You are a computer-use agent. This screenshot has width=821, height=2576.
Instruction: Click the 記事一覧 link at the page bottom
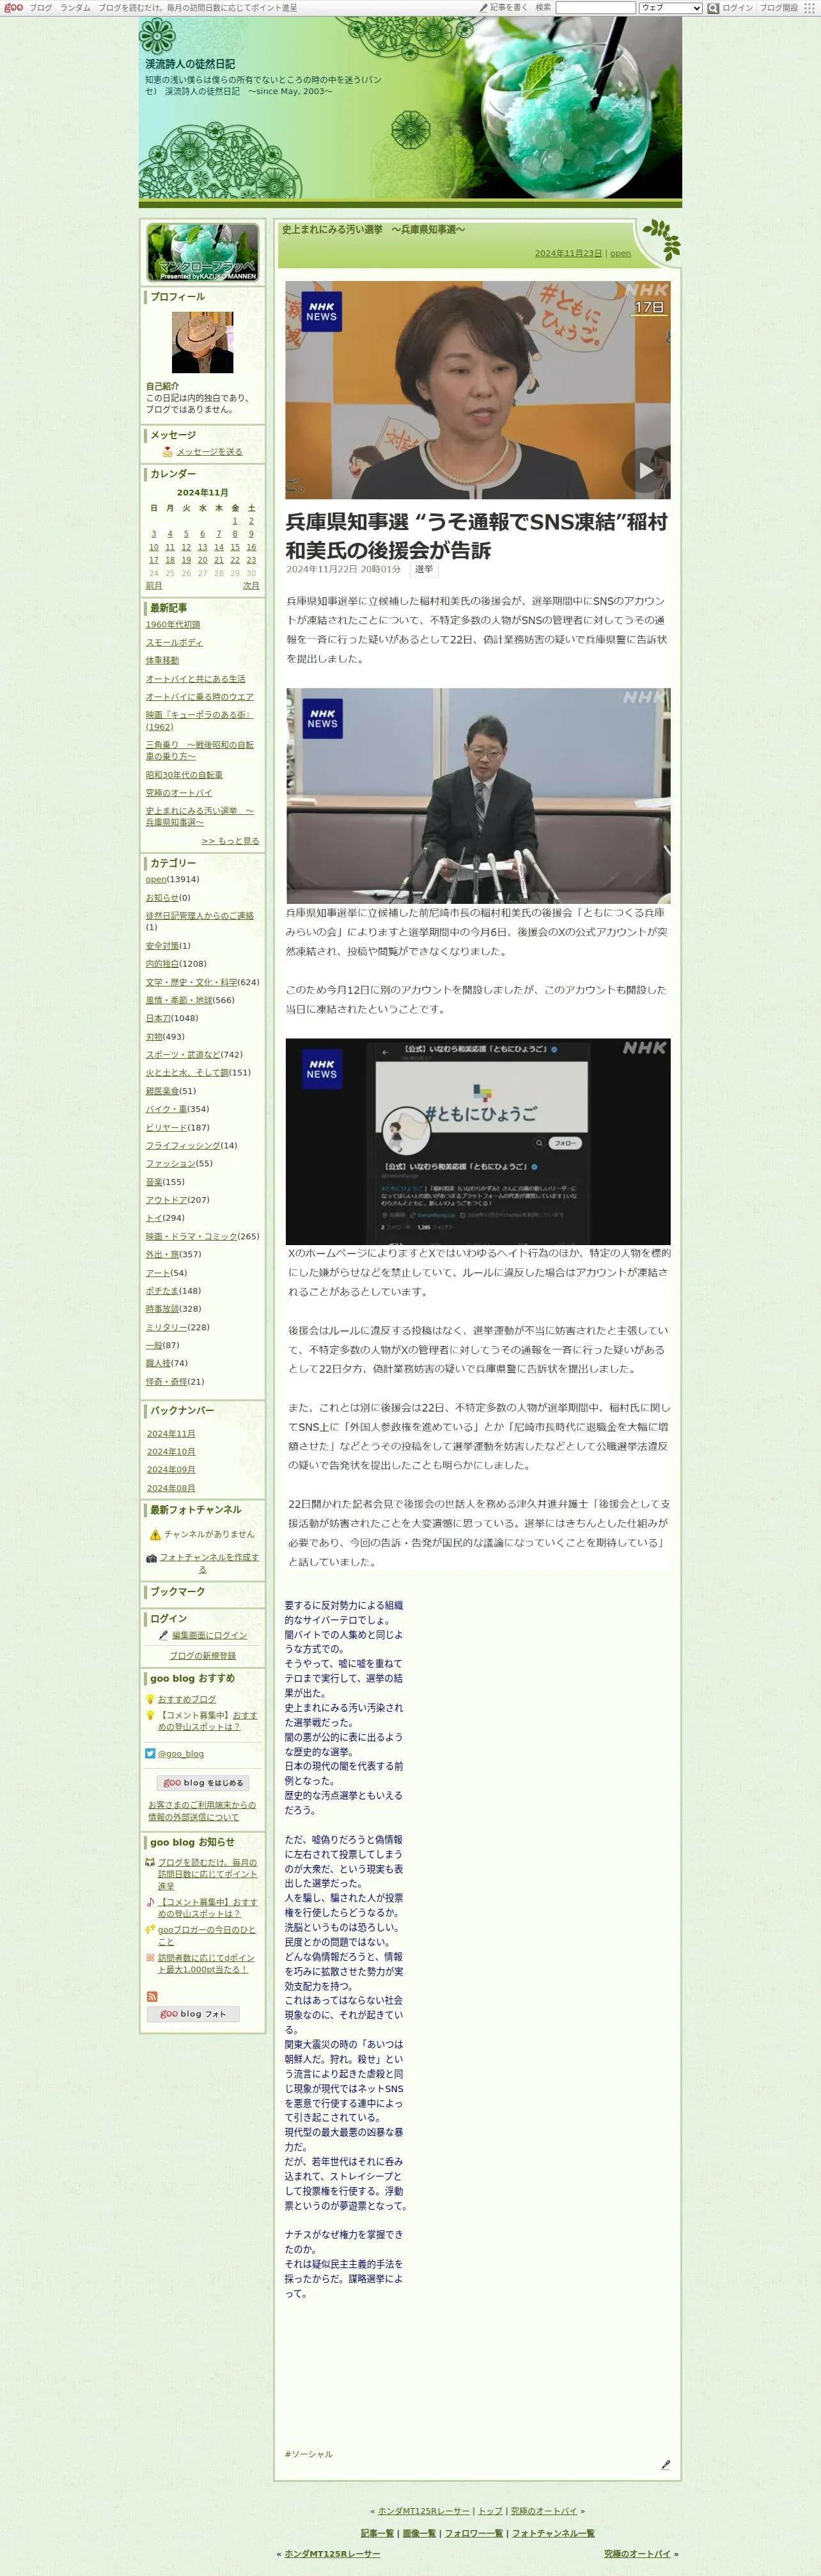click(377, 2533)
